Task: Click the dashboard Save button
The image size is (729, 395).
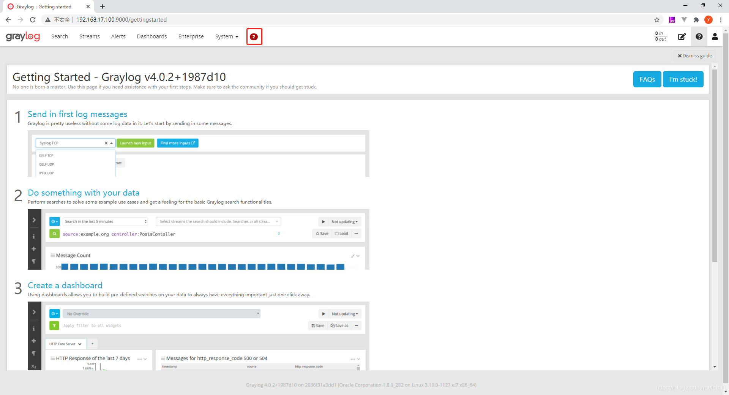Action: (x=318, y=325)
